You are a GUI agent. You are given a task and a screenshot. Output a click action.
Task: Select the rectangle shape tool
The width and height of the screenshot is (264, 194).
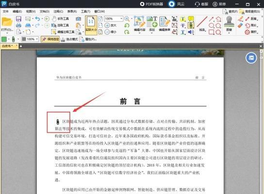[x=211, y=32]
